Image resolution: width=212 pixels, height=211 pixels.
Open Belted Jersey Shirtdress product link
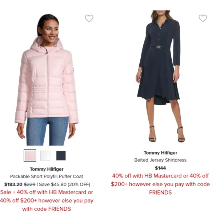pyautogui.click(x=160, y=160)
